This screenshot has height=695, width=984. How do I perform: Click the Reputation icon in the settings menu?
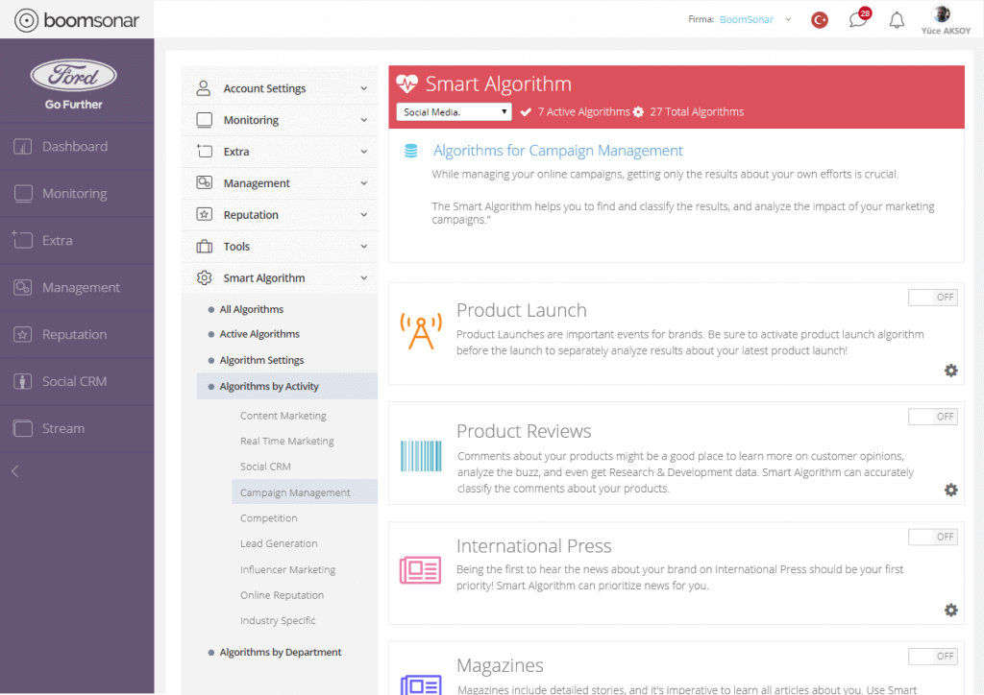click(204, 214)
